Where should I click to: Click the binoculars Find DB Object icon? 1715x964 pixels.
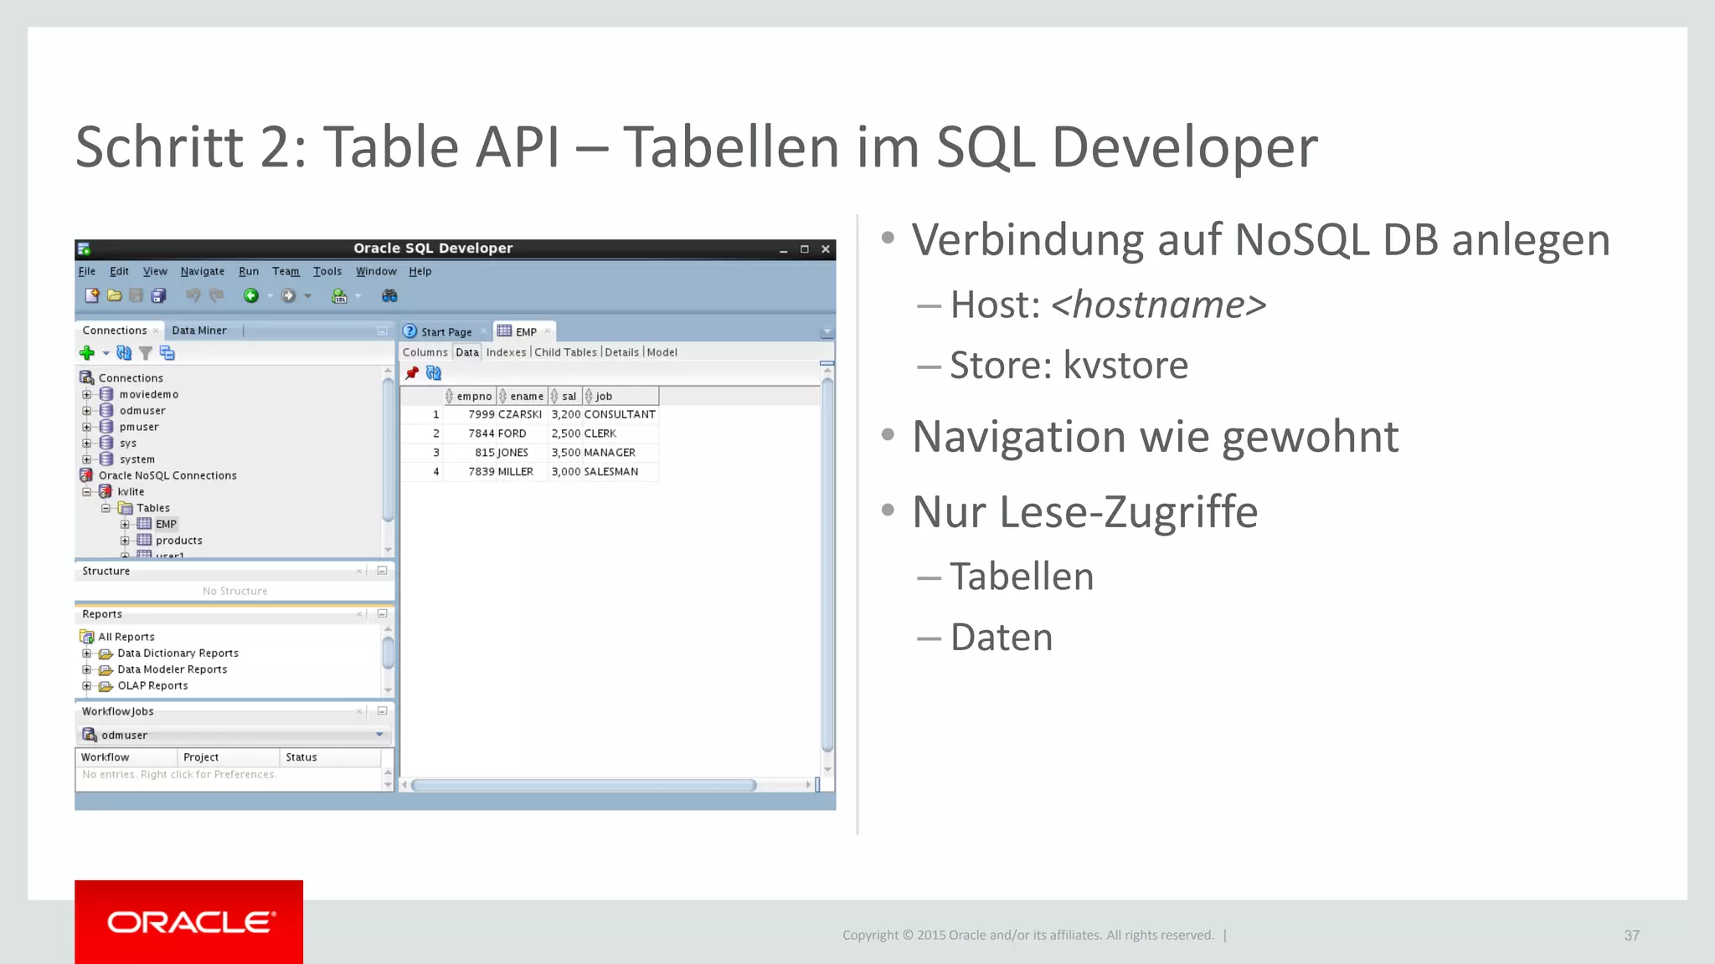tap(389, 295)
